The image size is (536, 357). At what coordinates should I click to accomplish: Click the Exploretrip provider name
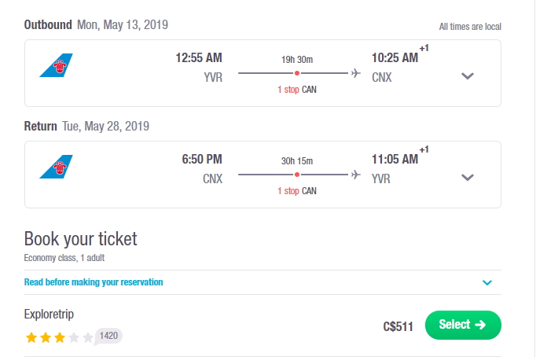pyautogui.click(x=49, y=314)
